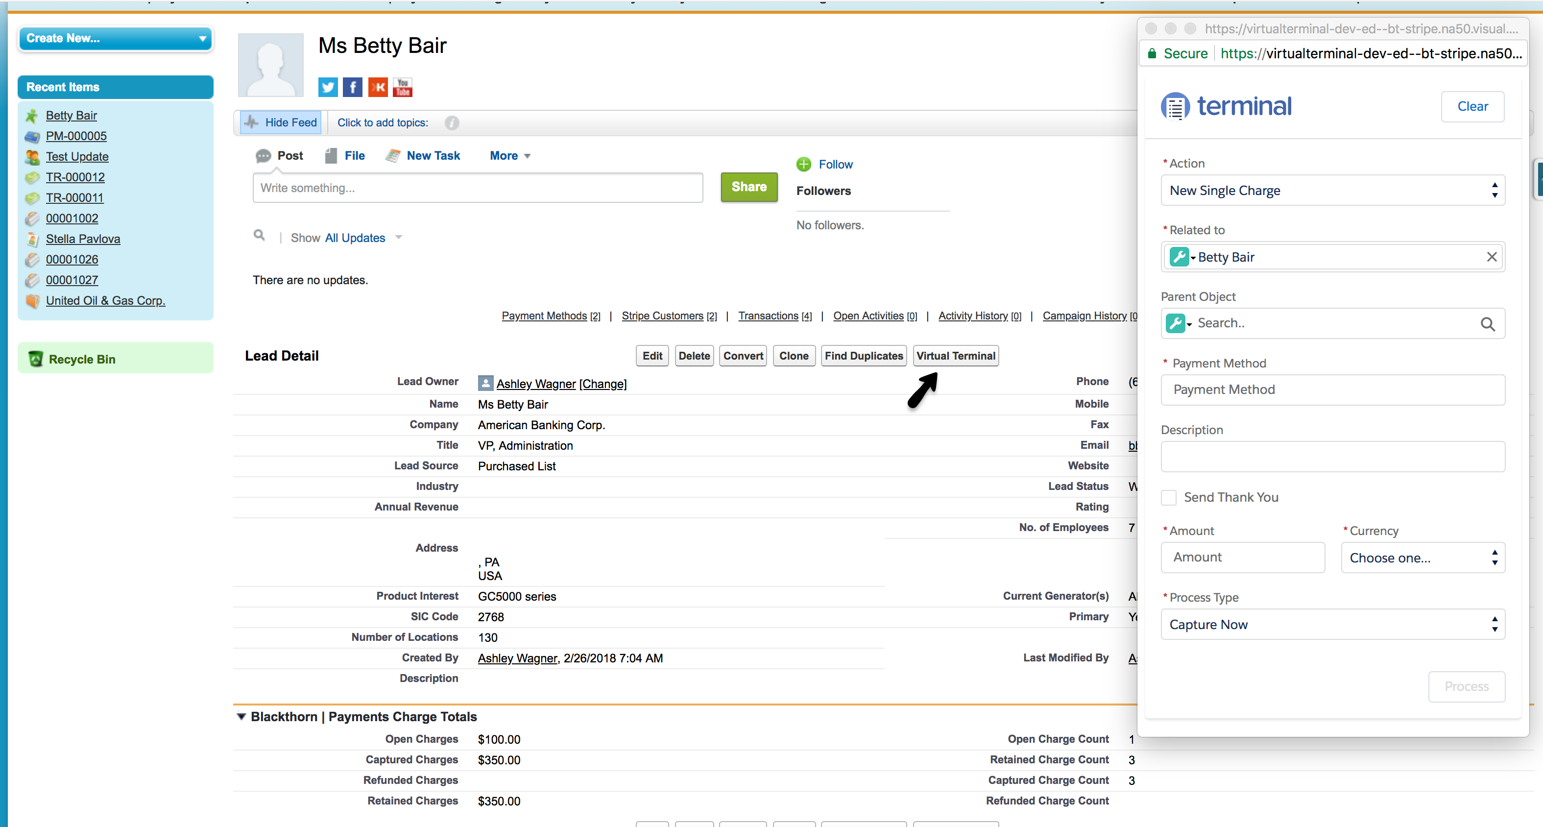Click the Convert lead button
Screen dimensions: 1543x827
[x=743, y=356]
